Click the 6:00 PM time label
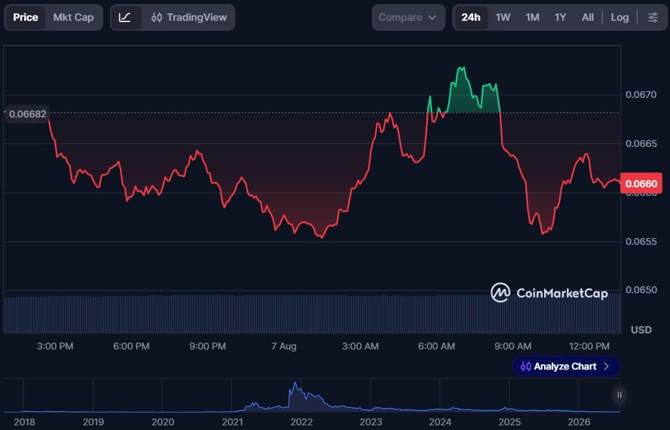This screenshot has height=430, width=670. pos(131,346)
